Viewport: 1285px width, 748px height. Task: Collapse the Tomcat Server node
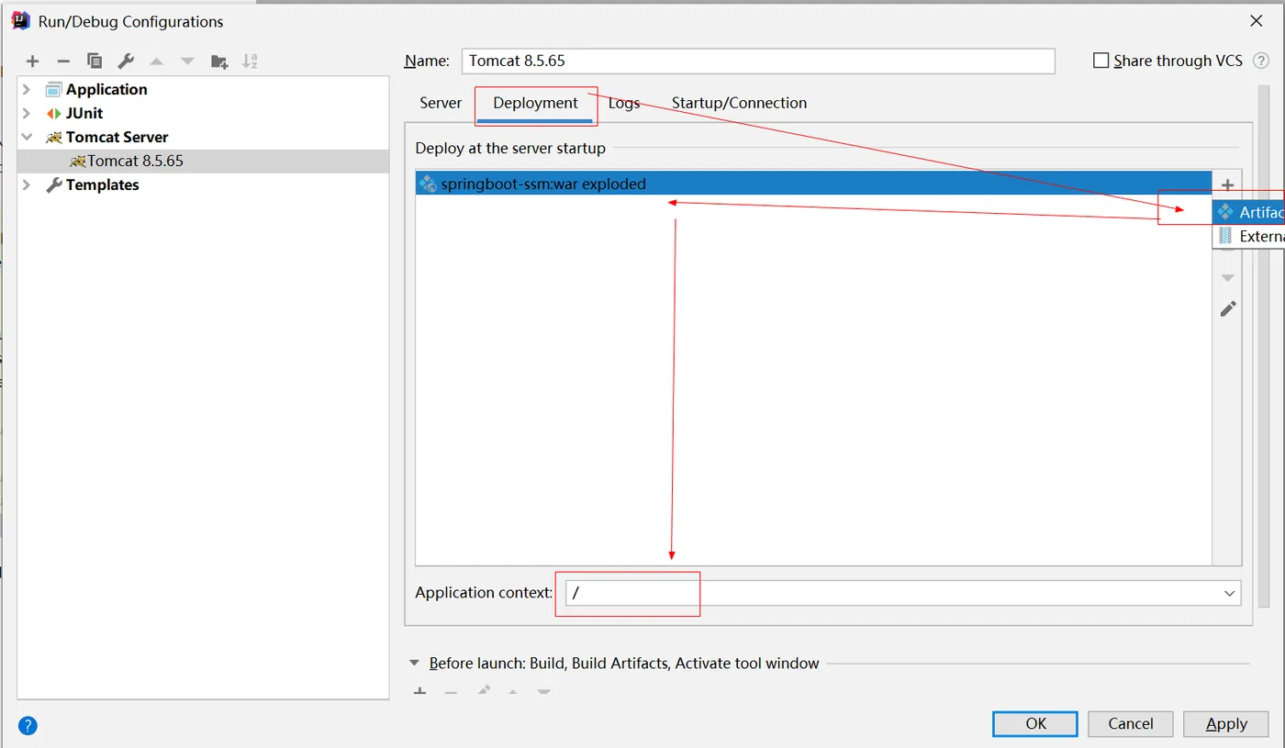[27, 137]
